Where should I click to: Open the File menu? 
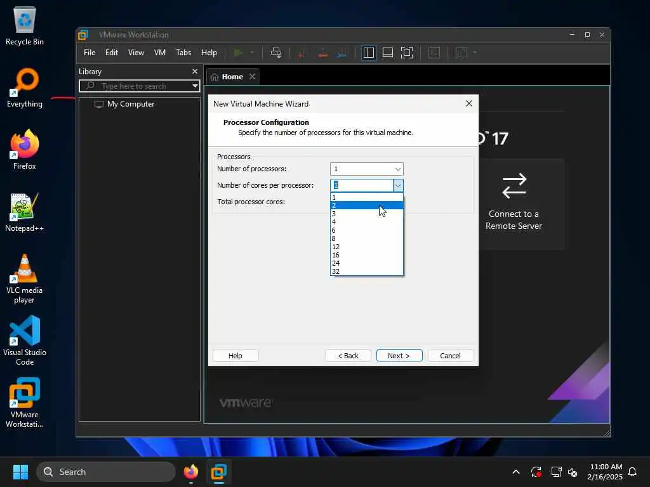click(90, 53)
